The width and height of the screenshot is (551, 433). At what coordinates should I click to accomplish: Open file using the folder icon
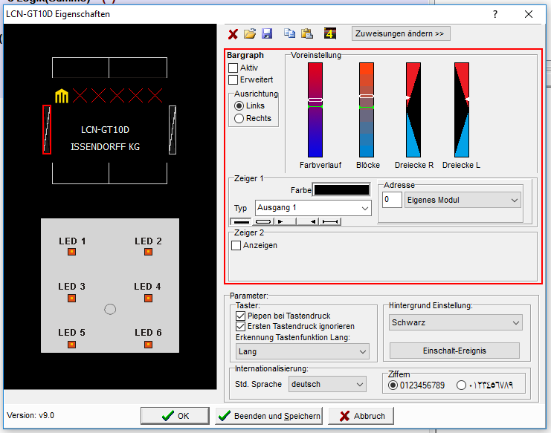coord(250,33)
